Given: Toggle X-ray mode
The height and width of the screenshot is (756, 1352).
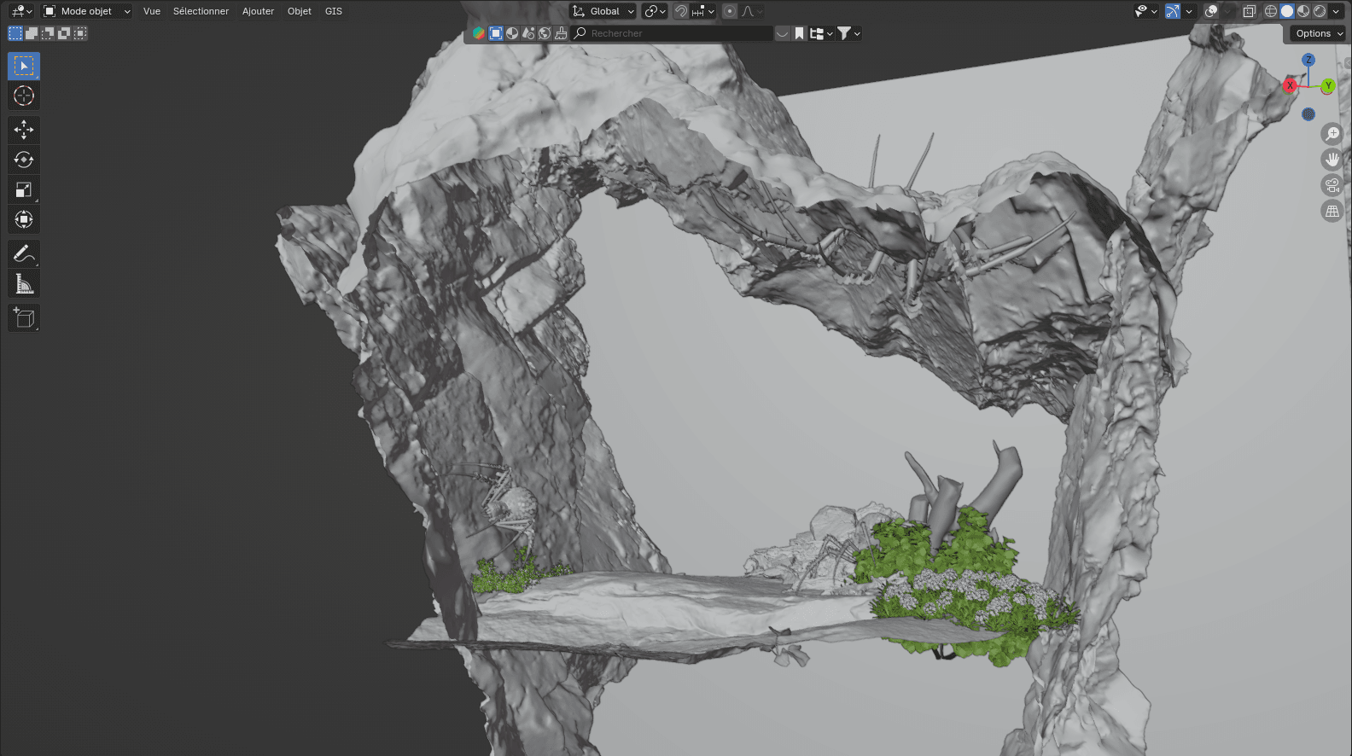Looking at the screenshot, I should pos(1250,11).
